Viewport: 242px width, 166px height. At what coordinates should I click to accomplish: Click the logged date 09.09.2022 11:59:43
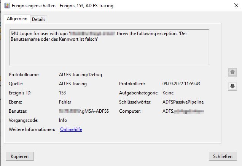[181, 84]
